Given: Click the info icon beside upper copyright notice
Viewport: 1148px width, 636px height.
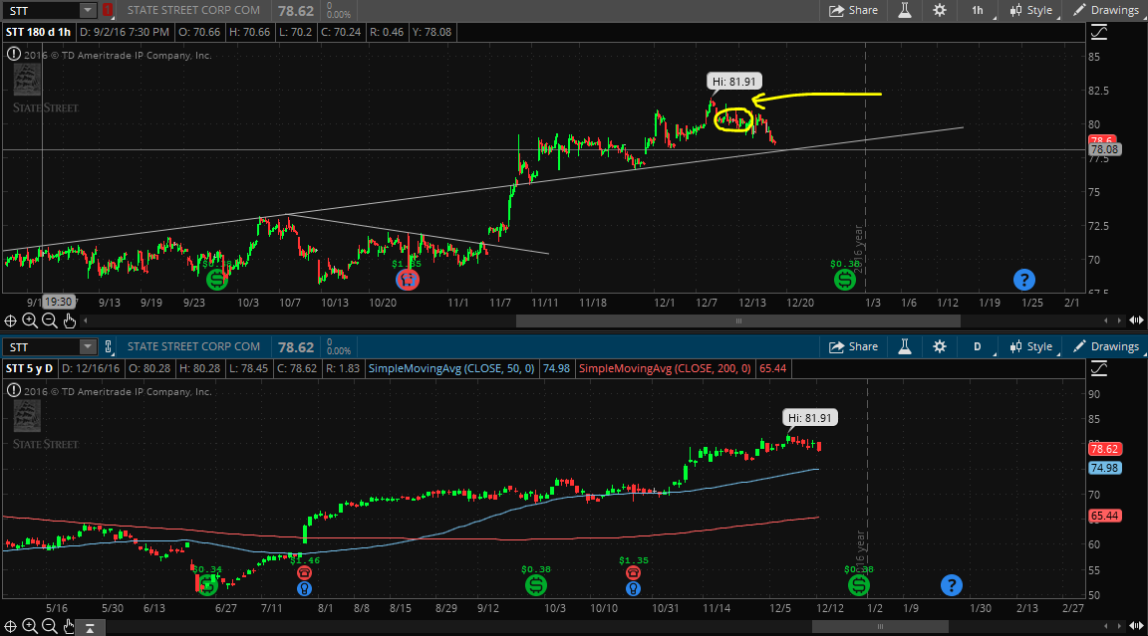Looking at the screenshot, I should tap(13, 54).
